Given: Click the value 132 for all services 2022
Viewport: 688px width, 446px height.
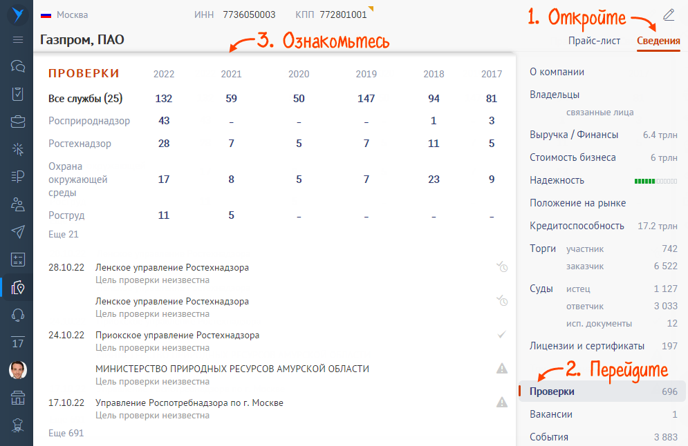Looking at the screenshot, I should pos(164,99).
